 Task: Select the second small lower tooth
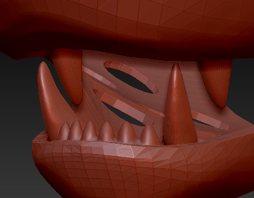(x=75, y=130)
